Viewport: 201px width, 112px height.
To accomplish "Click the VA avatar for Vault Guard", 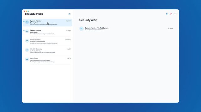I will coord(27,59).
